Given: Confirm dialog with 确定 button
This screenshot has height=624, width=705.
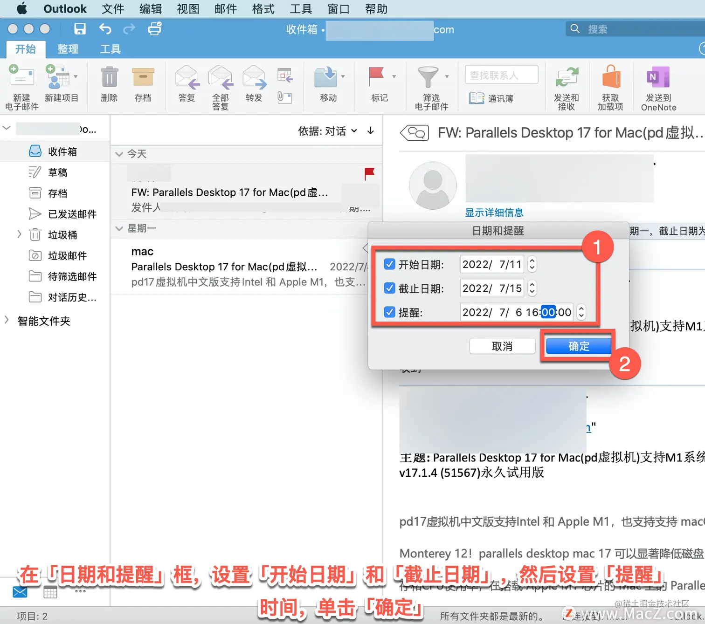Looking at the screenshot, I should tap(579, 346).
